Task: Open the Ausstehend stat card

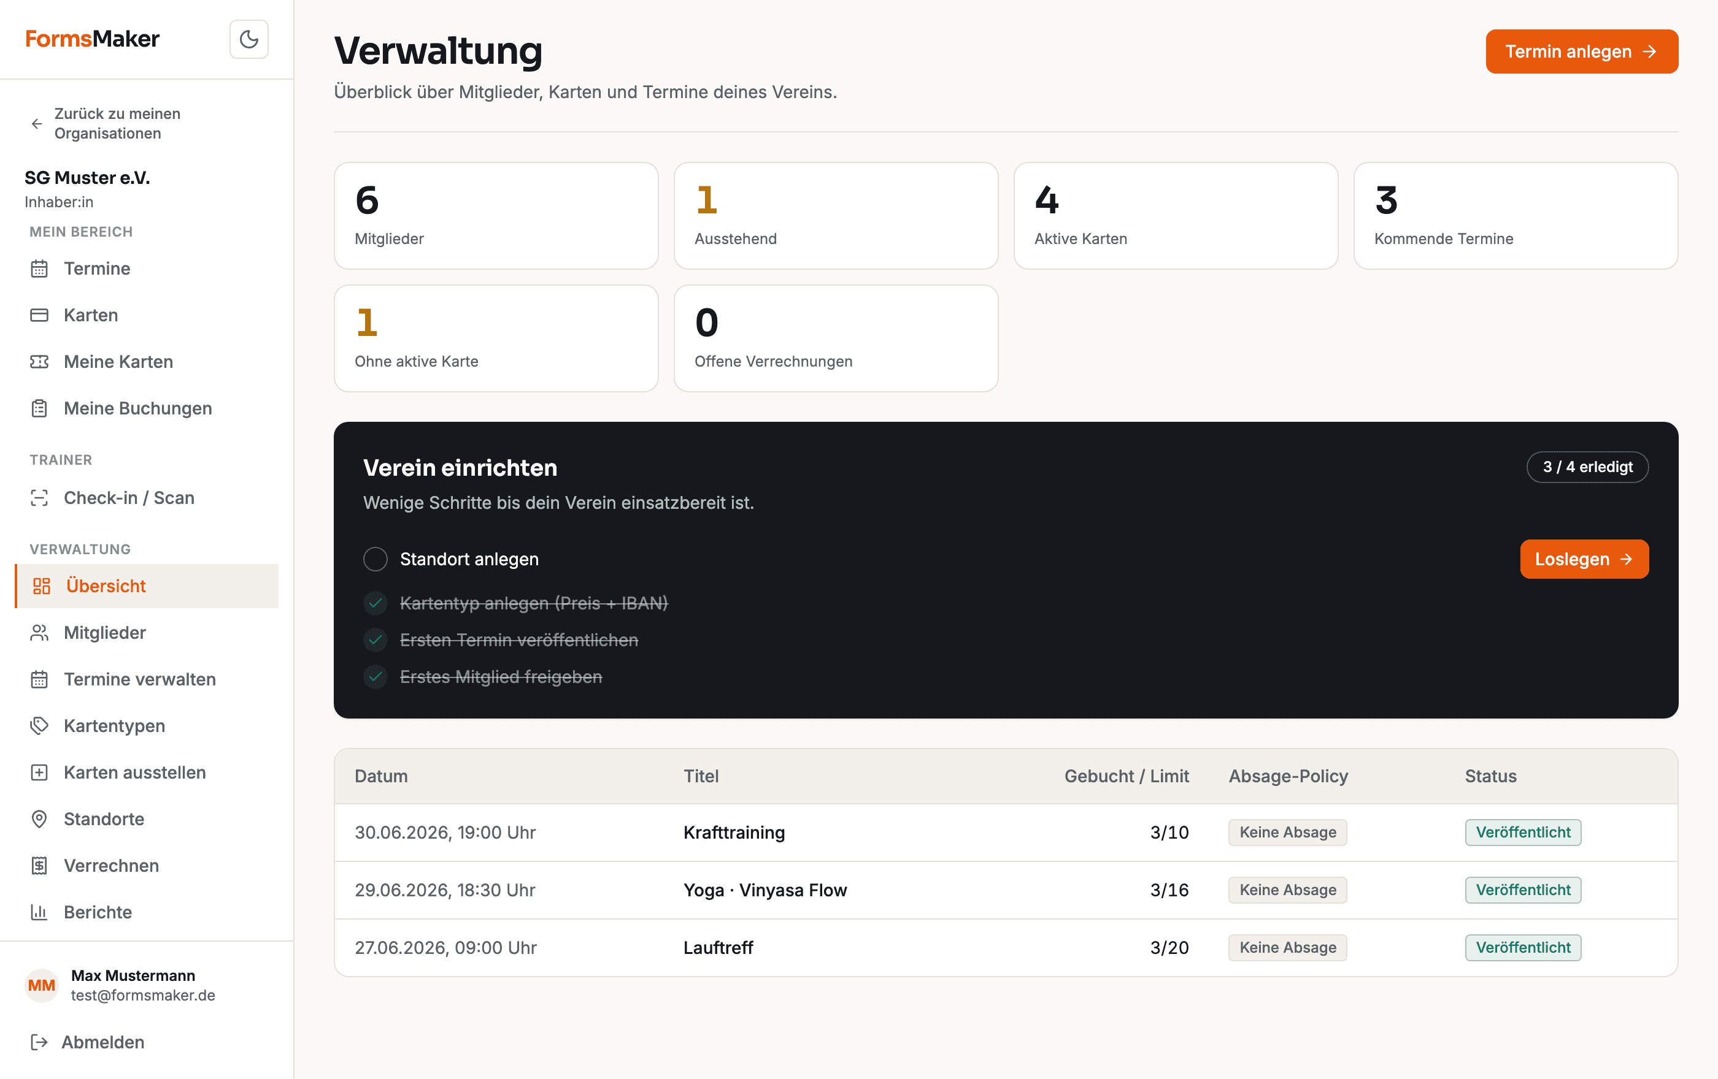Action: click(836, 215)
